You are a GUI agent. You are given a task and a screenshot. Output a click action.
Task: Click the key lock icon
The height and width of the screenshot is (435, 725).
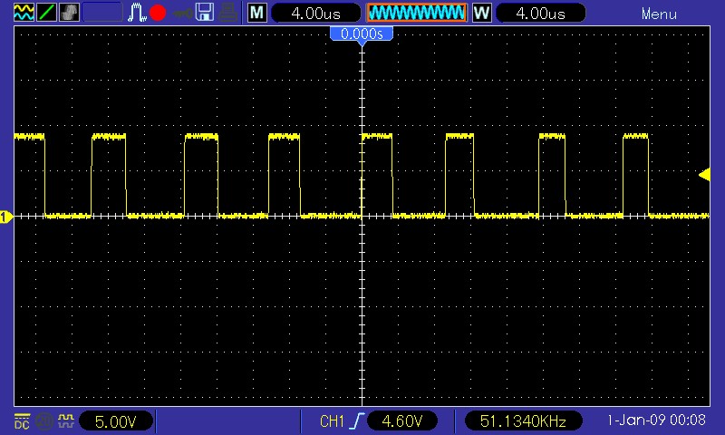[182, 14]
